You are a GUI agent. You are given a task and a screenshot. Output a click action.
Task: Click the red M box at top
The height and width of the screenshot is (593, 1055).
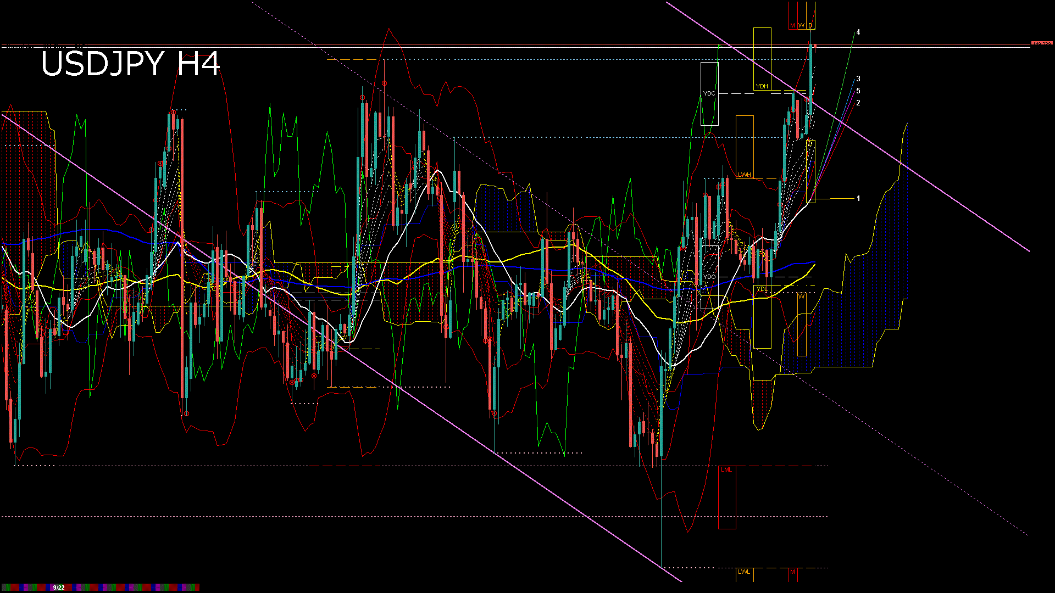click(x=792, y=26)
